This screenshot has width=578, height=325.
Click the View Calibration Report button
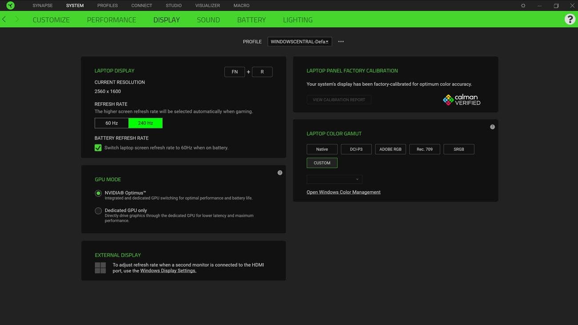339,99
